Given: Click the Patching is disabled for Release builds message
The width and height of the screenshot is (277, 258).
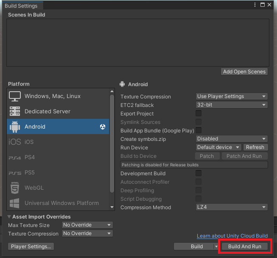Looking at the screenshot, I should (194, 165).
